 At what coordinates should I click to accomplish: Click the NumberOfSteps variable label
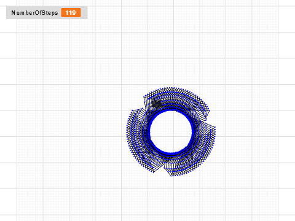pyautogui.click(x=34, y=13)
